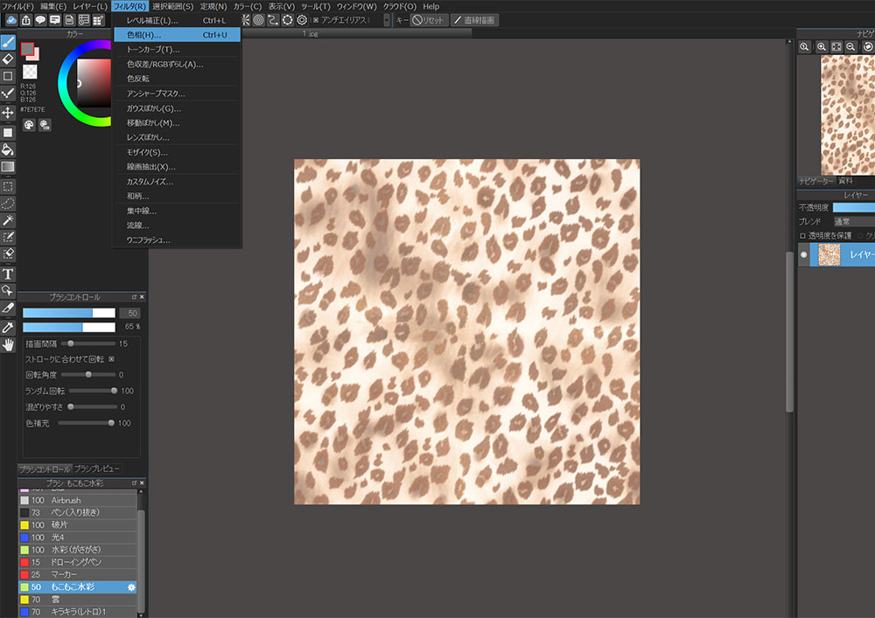Adjust the ランダム回転 slider
Screen dimensions: 875x618
114,391
